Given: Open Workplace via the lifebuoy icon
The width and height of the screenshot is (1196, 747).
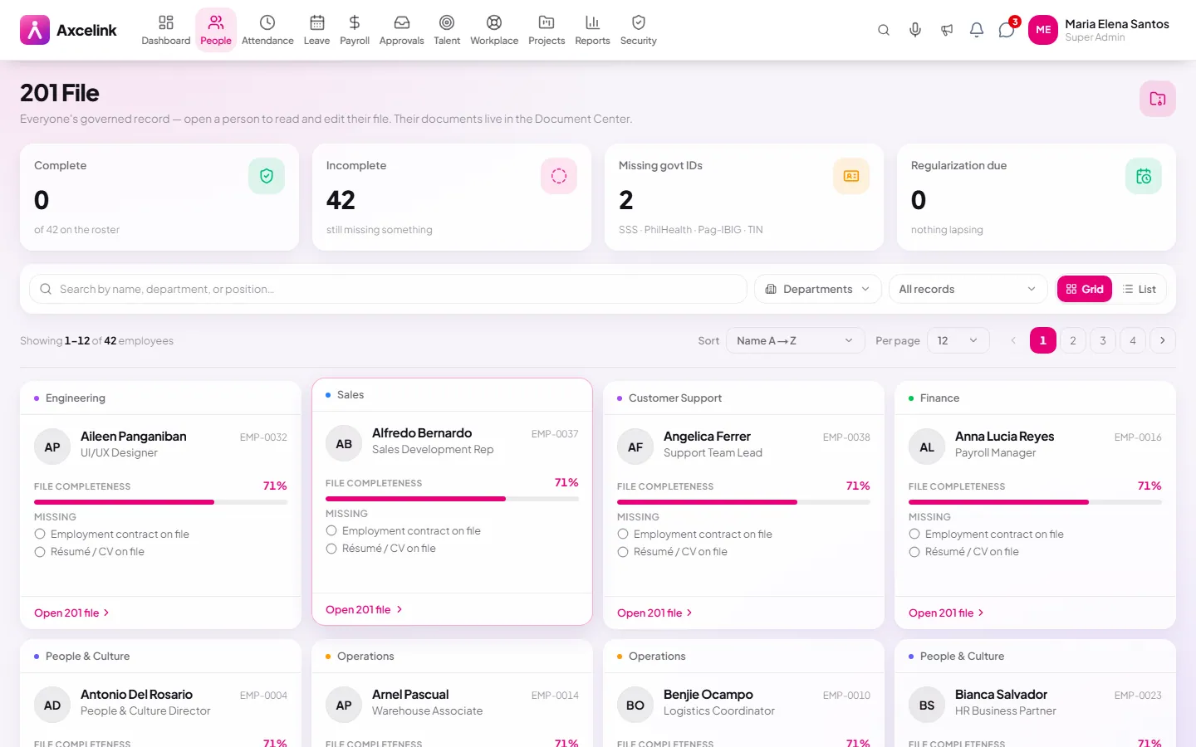Looking at the screenshot, I should 494,30.
